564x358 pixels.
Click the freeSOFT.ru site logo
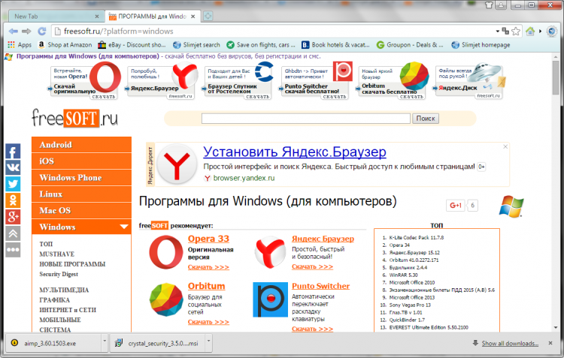click(x=74, y=118)
